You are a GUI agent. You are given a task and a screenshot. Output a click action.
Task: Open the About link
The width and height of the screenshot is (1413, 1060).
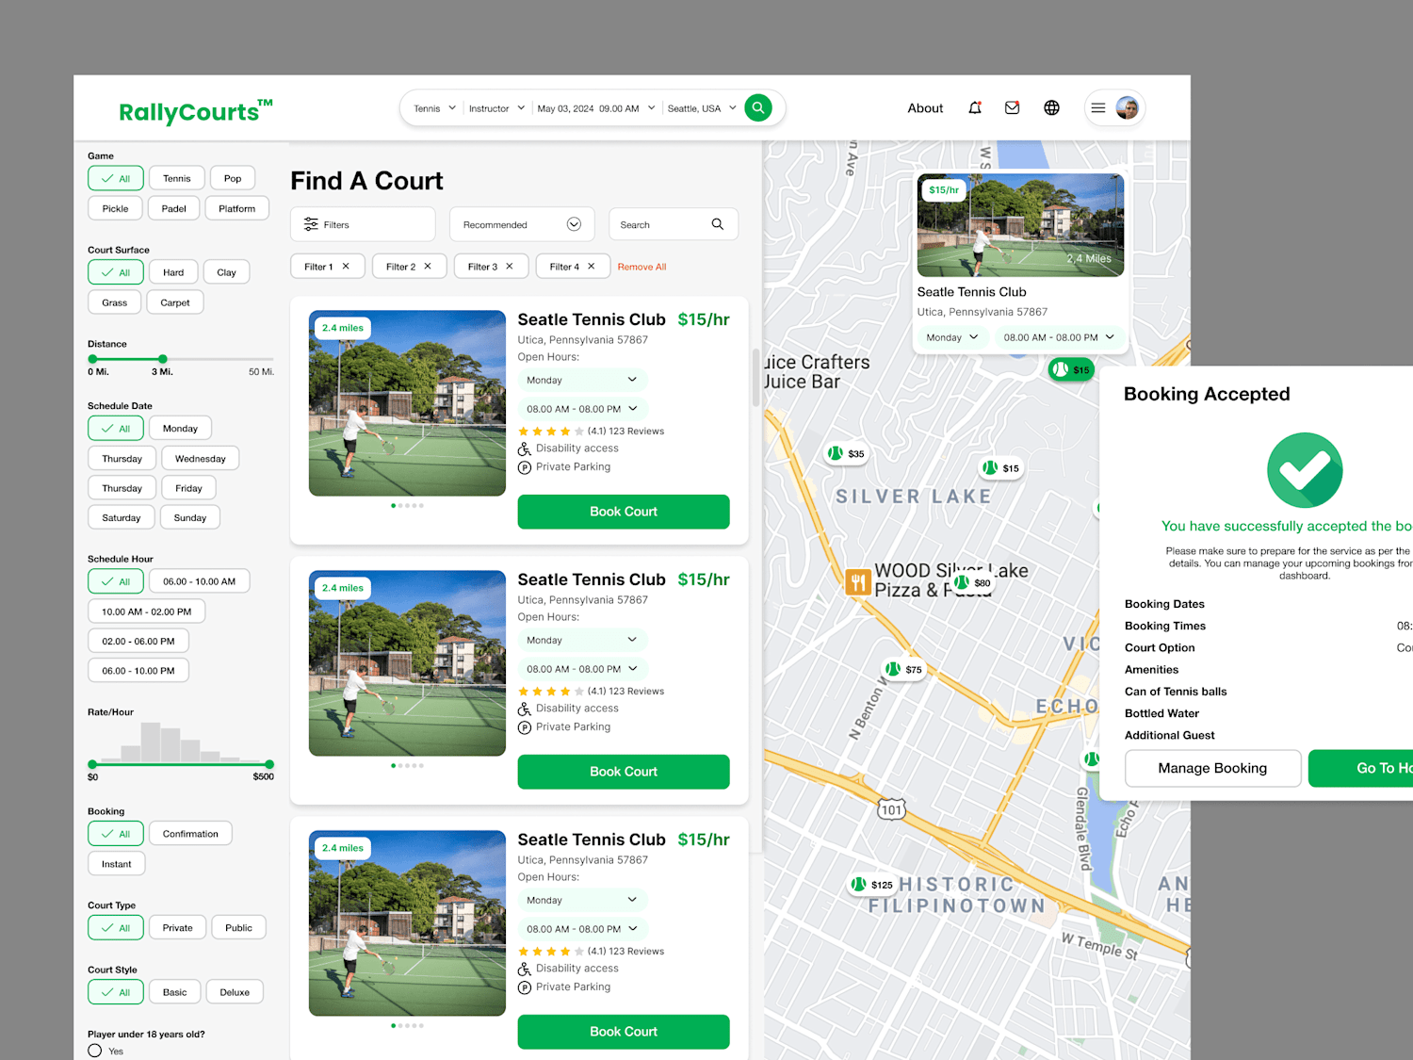[x=925, y=108]
